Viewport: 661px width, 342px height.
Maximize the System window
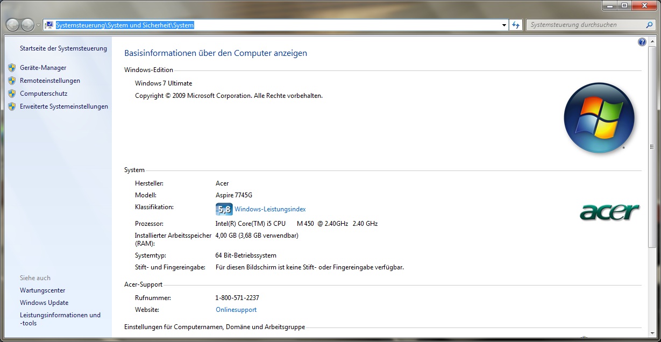pyautogui.click(x=623, y=5)
